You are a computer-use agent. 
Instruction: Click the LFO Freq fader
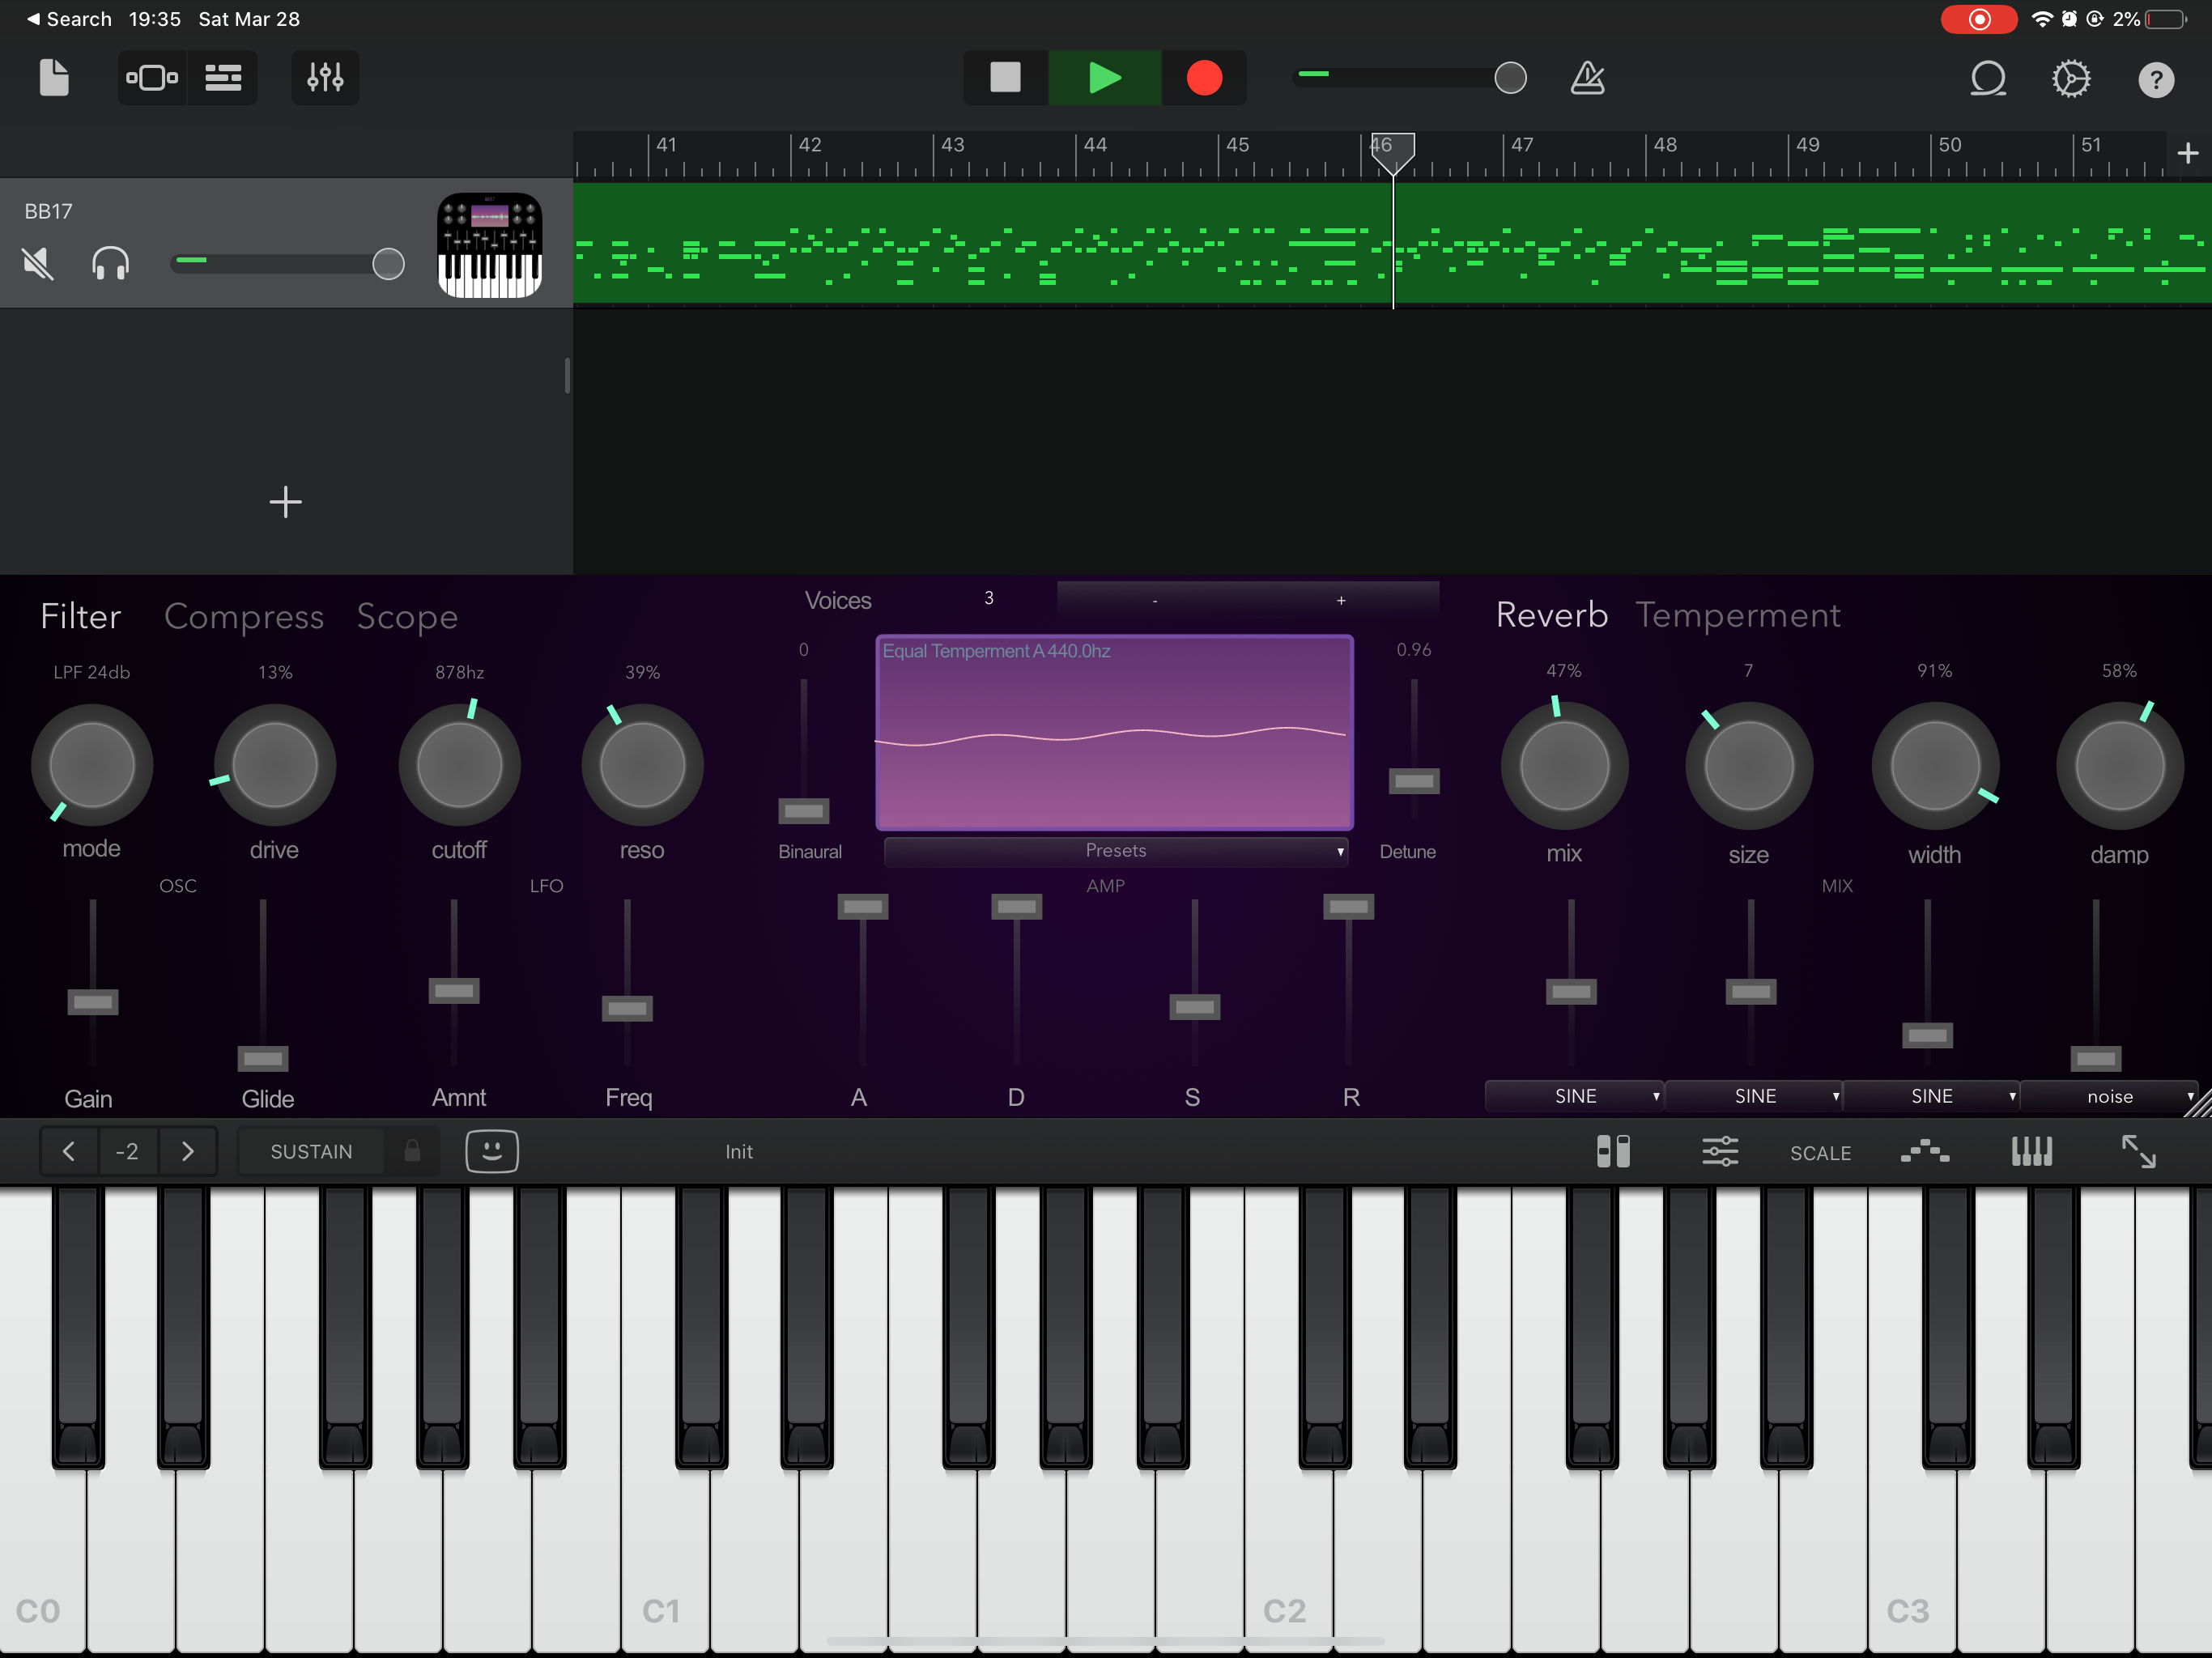pos(627,1008)
